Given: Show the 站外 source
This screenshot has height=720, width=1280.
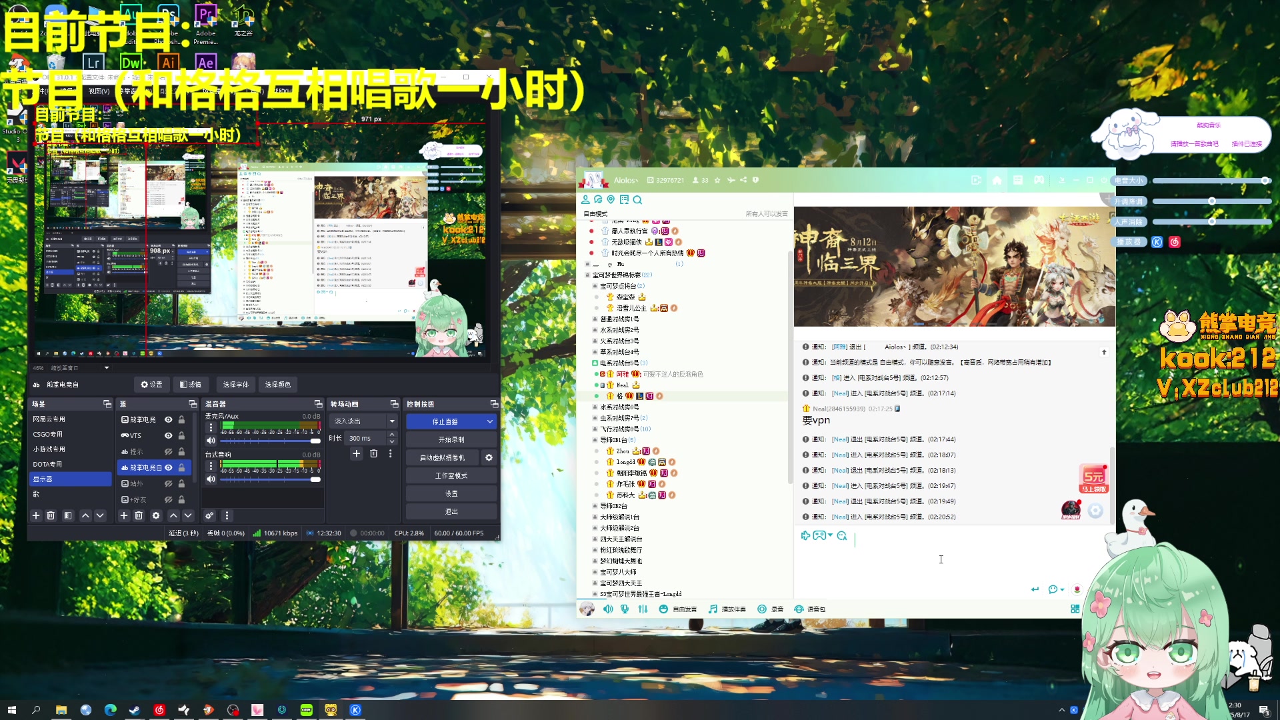Looking at the screenshot, I should (x=169, y=483).
